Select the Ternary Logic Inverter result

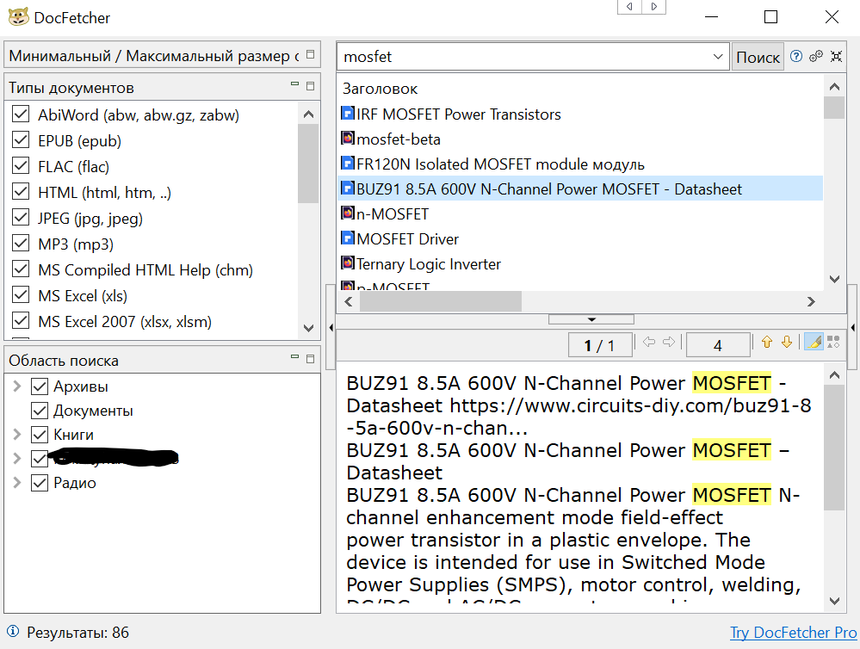(581, 264)
